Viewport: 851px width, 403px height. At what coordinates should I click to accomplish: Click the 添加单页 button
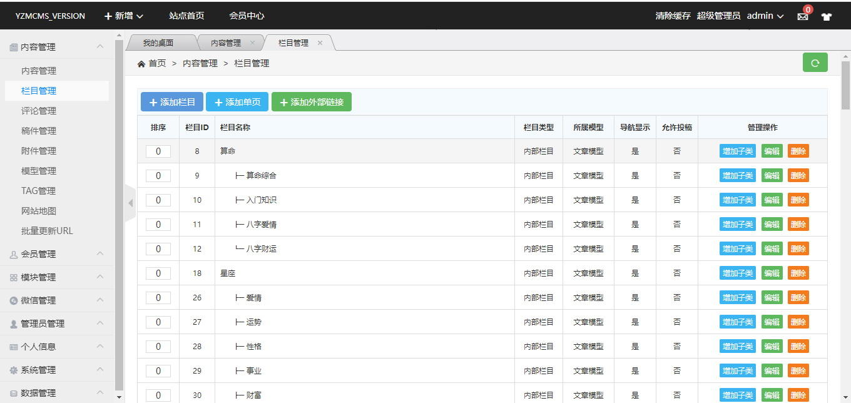click(237, 102)
